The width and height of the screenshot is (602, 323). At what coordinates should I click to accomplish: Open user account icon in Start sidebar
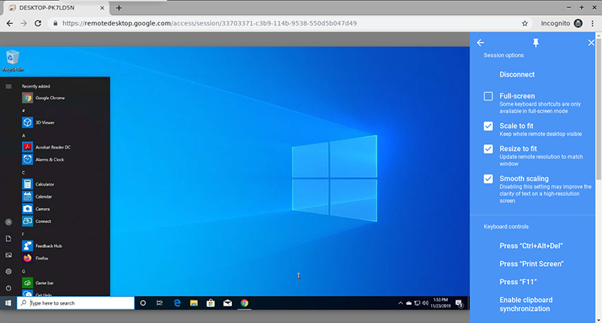coord(8,222)
